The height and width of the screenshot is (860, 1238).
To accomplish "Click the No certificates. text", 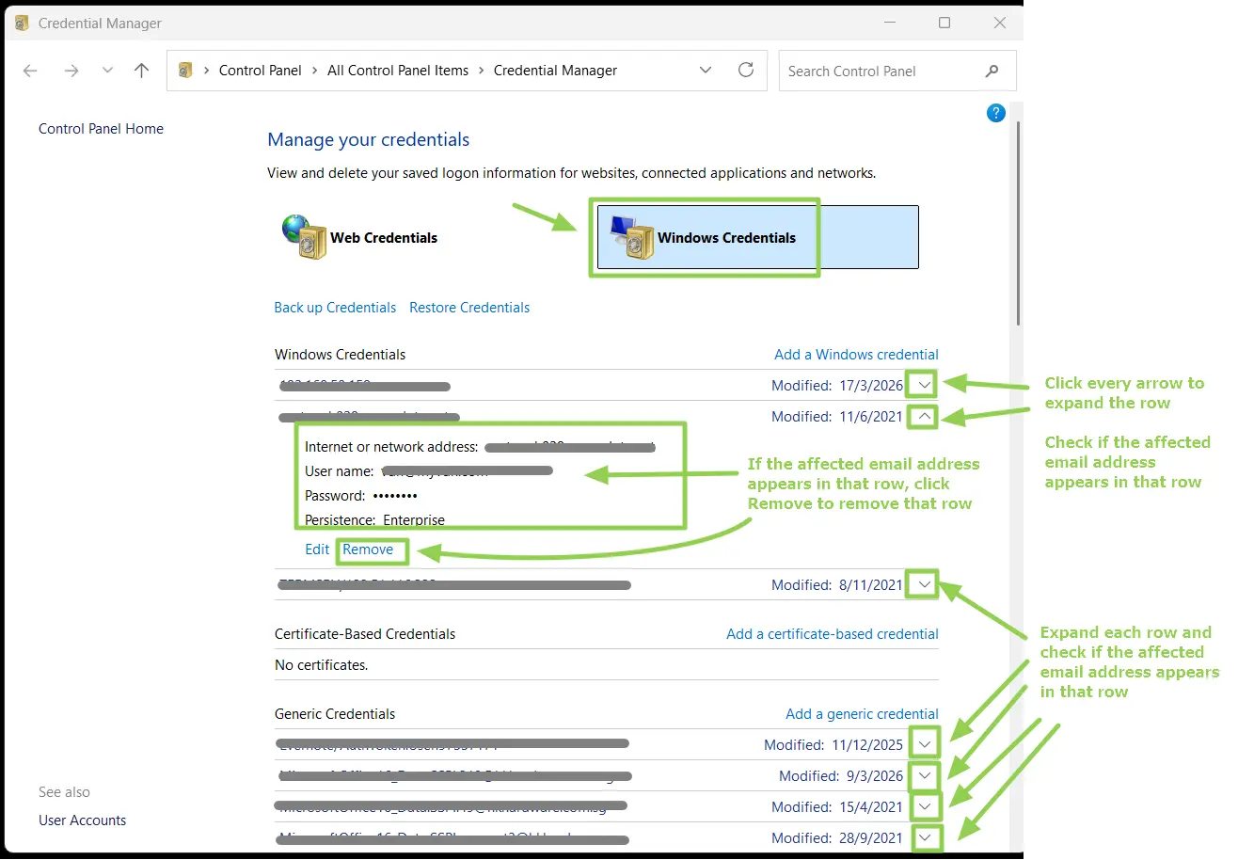I will tap(321, 665).
